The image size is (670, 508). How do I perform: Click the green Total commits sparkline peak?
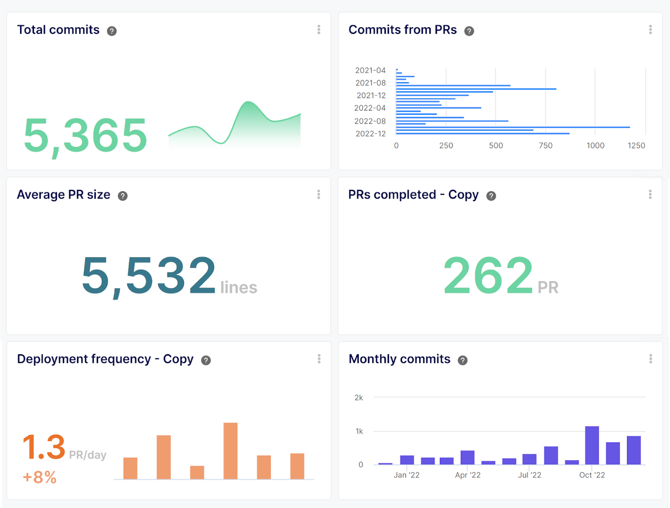(248, 103)
